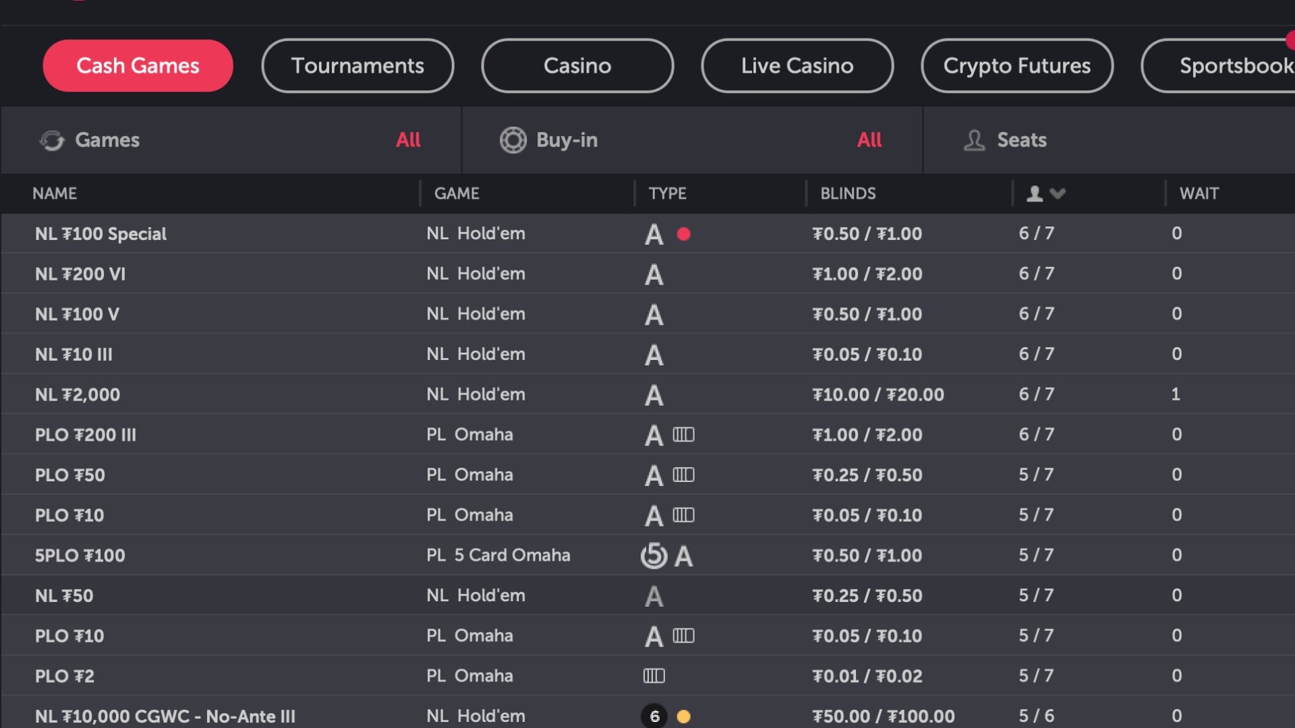Select the PLO ₮200 III table
The height and width of the screenshot is (728, 1295).
click(647, 435)
